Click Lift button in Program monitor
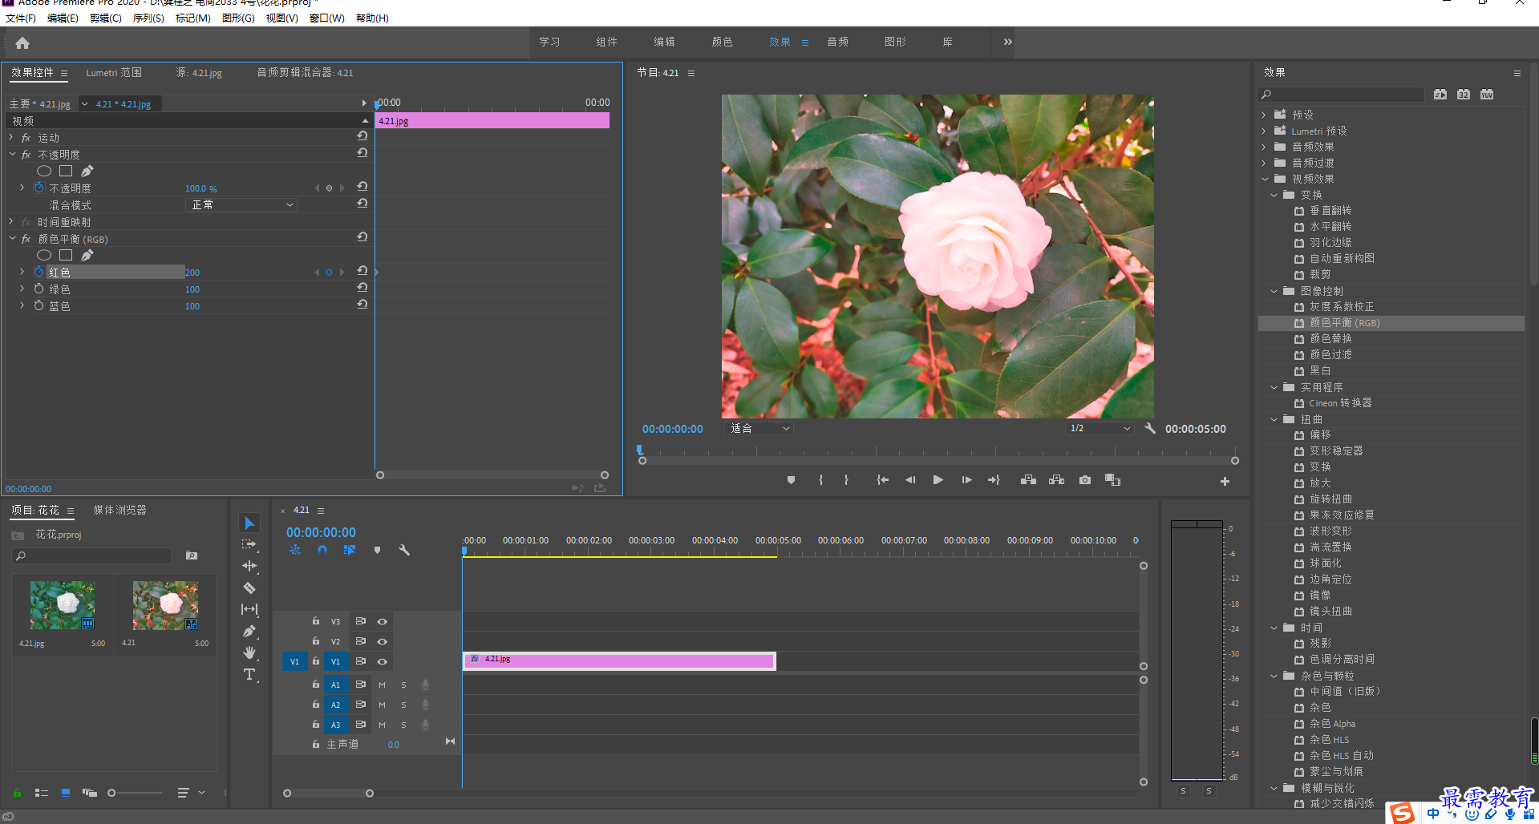The height and width of the screenshot is (824, 1539). coord(1028,480)
